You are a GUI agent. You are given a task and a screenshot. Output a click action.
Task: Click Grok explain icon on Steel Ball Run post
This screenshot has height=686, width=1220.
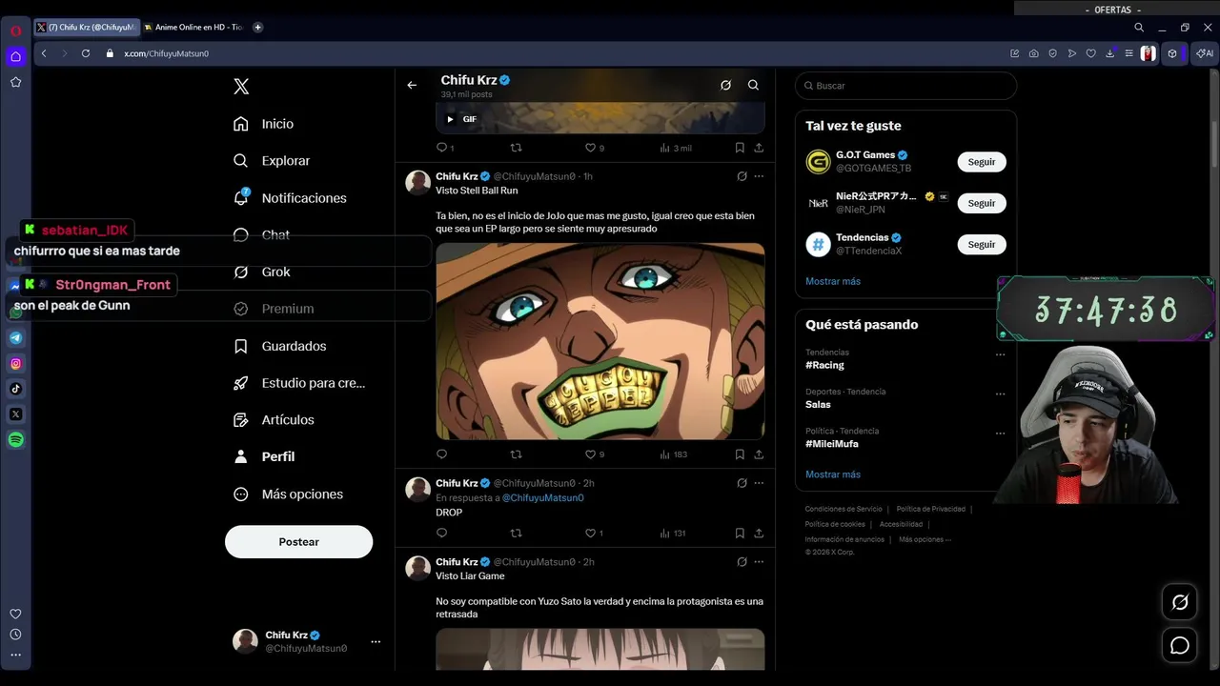point(742,176)
